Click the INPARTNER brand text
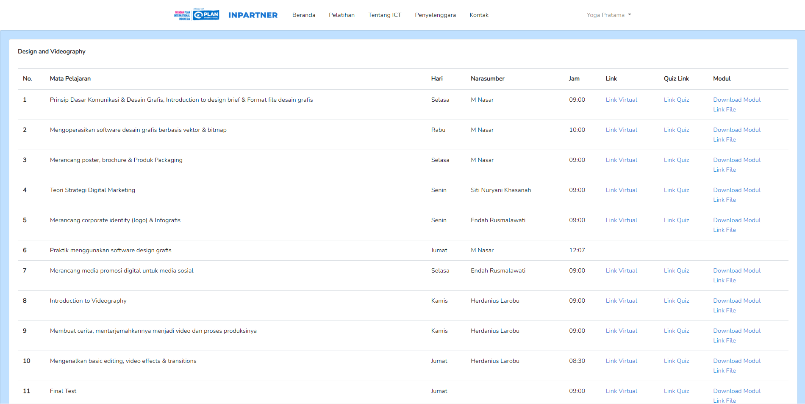Screen dimensions: 805x404 [253, 15]
